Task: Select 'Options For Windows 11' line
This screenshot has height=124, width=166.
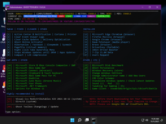Action: click(x=25, y=88)
